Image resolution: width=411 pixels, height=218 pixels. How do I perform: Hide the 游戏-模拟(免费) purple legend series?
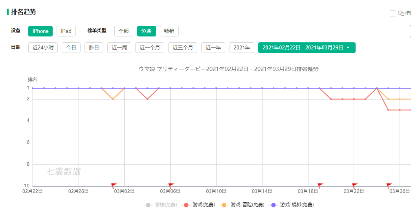coord(291,205)
